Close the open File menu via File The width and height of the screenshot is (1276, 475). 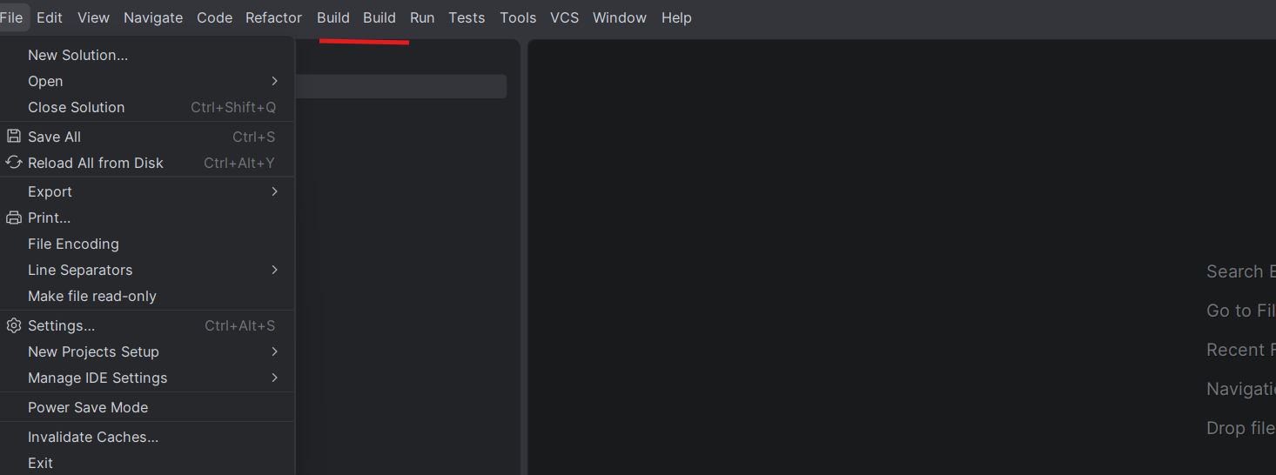[12, 17]
